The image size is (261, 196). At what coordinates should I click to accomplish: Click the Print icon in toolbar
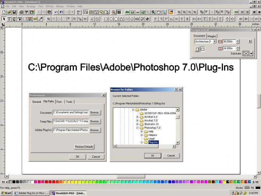21,12
